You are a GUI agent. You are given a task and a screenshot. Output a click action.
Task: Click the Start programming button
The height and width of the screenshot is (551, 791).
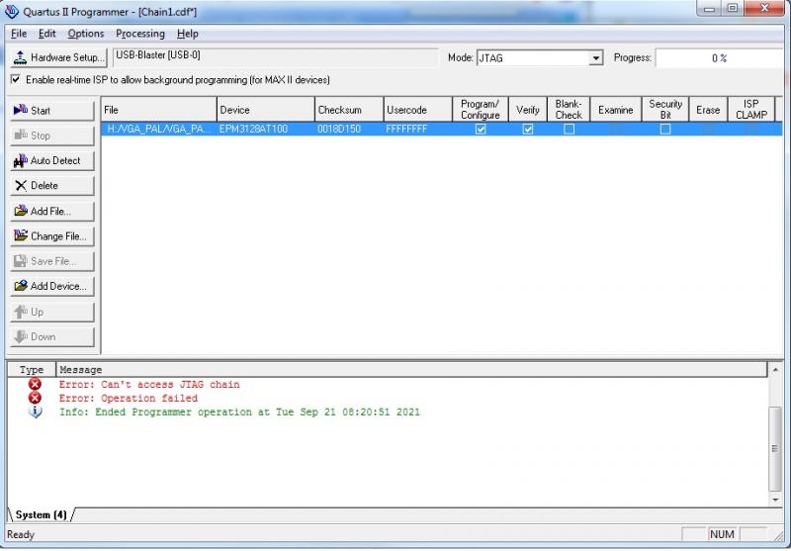coord(52,111)
